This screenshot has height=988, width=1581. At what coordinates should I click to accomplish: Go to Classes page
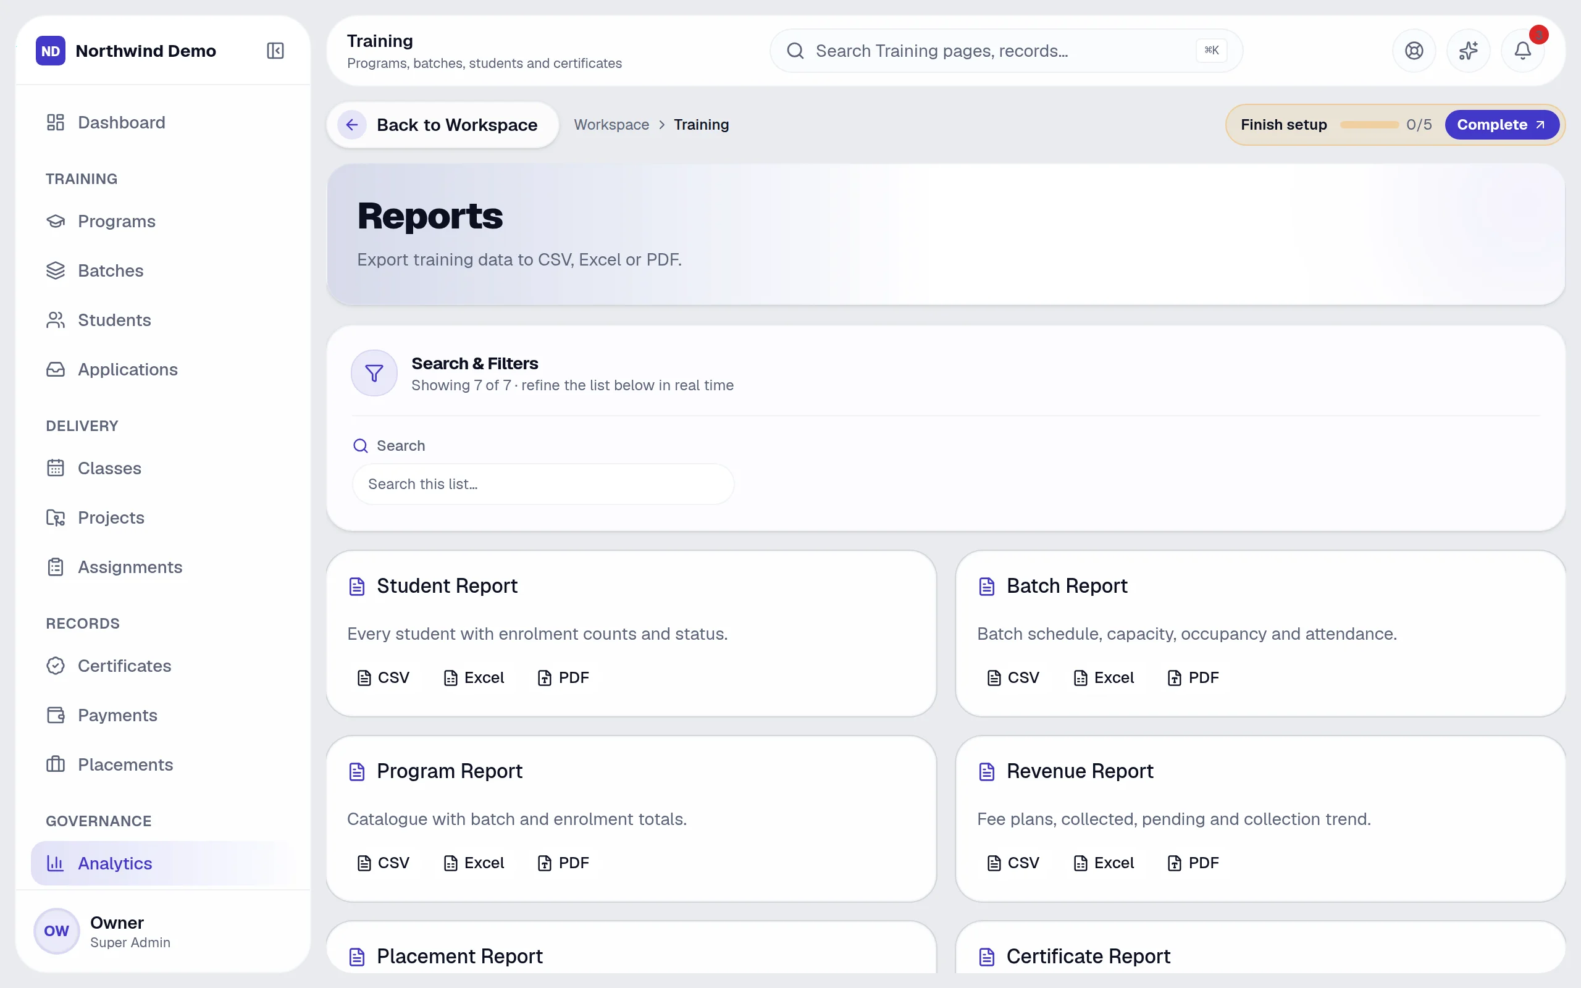click(x=162, y=468)
